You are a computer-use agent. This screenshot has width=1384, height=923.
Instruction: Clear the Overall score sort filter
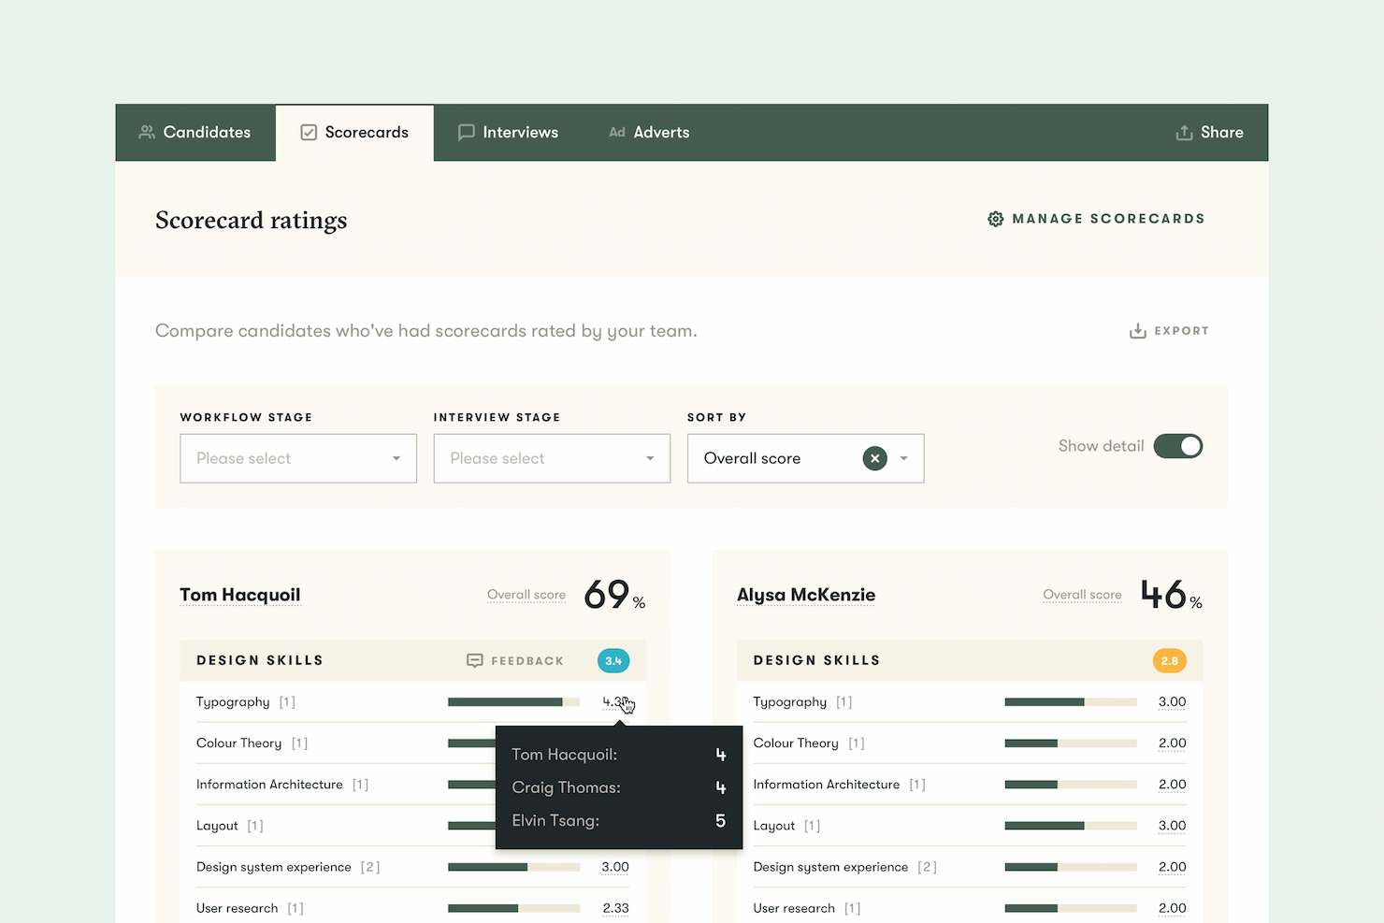pos(874,458)
